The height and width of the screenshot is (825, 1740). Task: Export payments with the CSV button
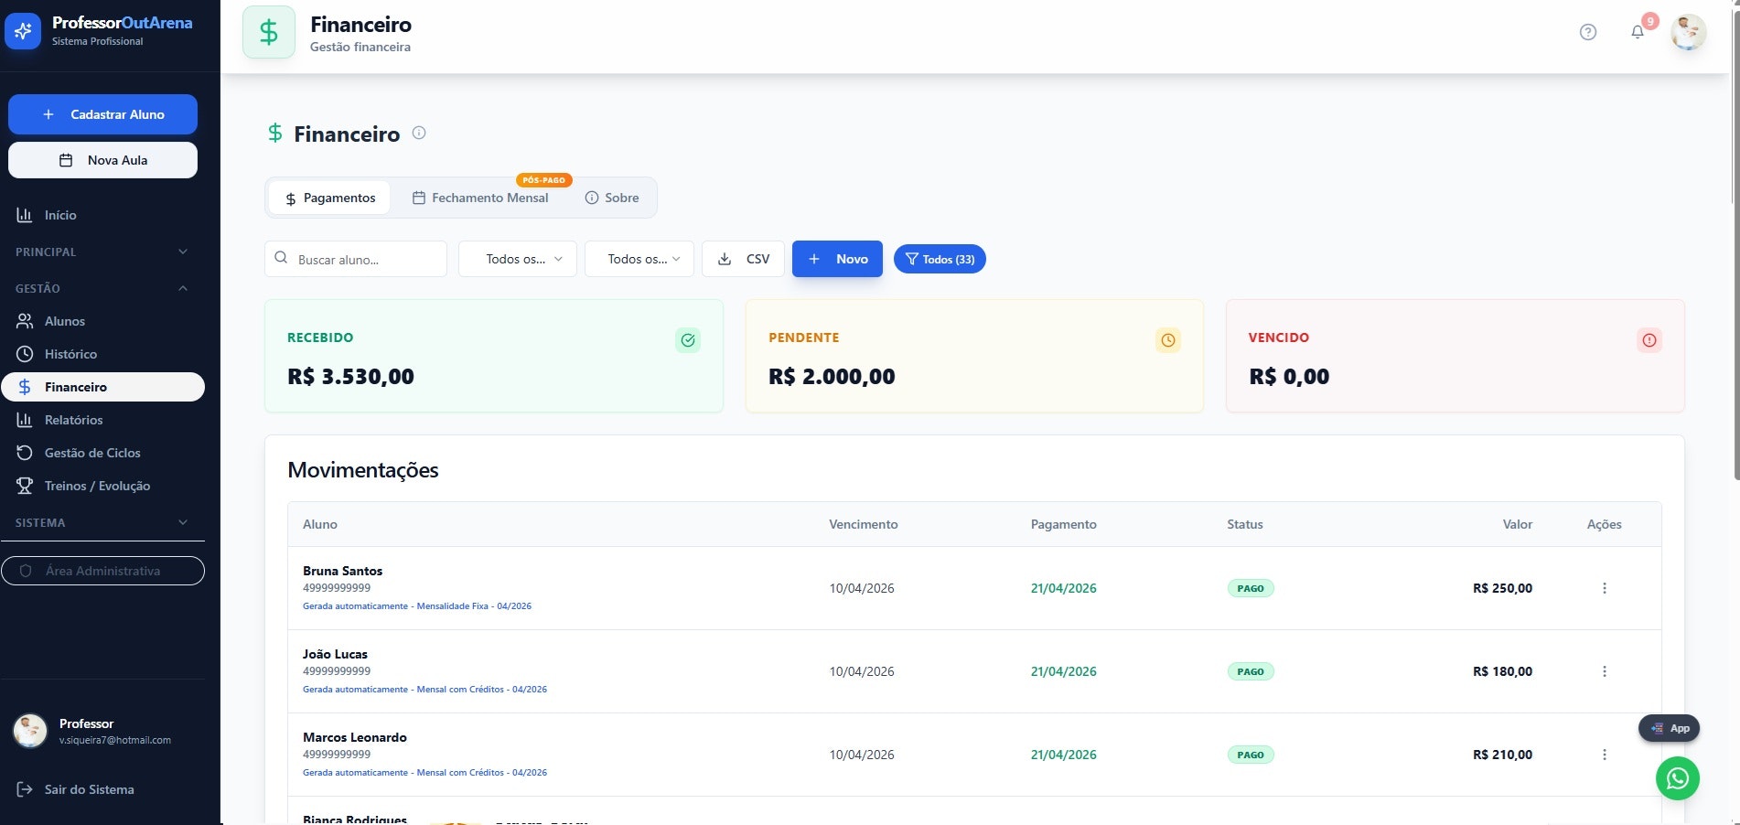coord(743,259)
